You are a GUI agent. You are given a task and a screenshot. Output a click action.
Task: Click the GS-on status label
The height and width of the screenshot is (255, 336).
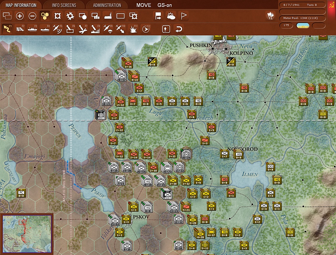click(x=165, y=5)
